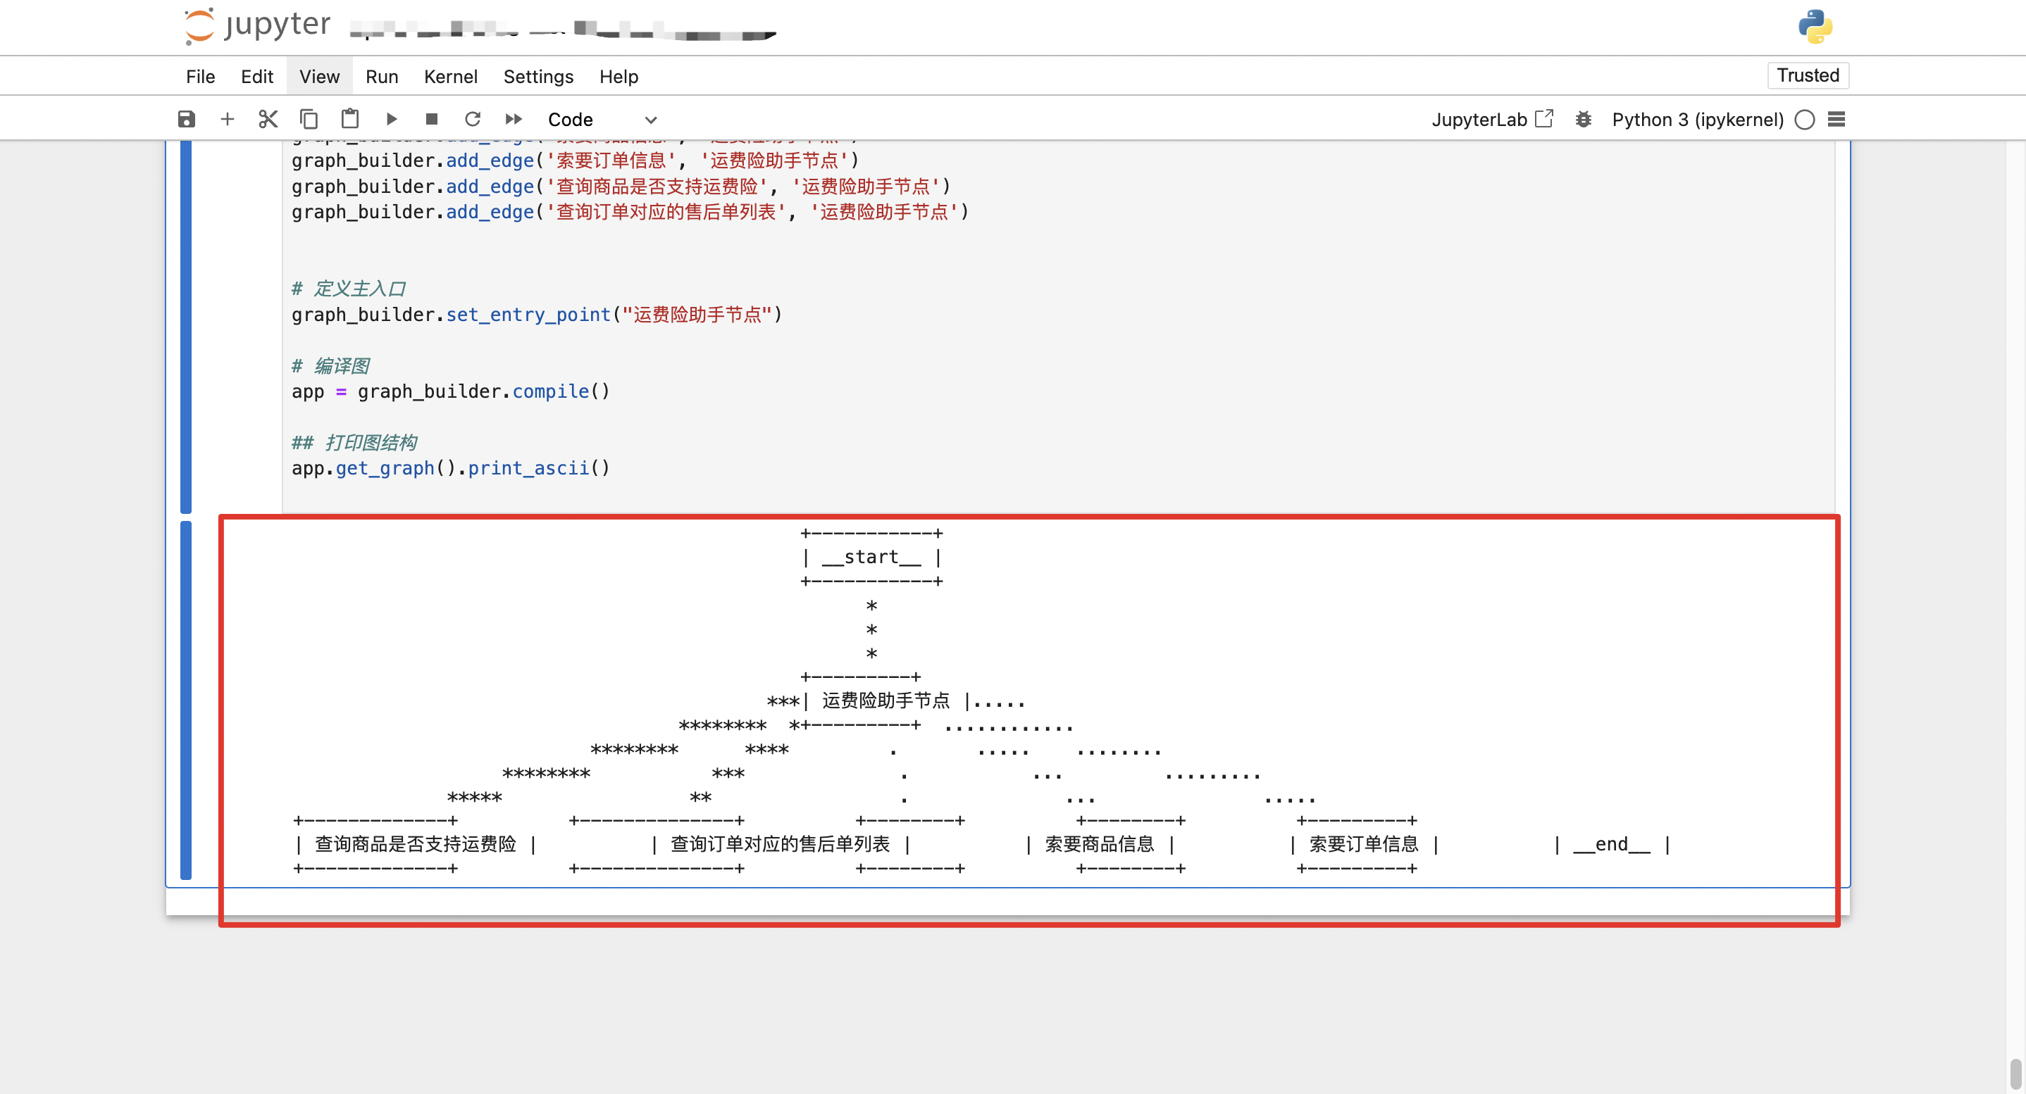Click the __end__ node in output
2026x1094 pixels.
pos(1612,844)
